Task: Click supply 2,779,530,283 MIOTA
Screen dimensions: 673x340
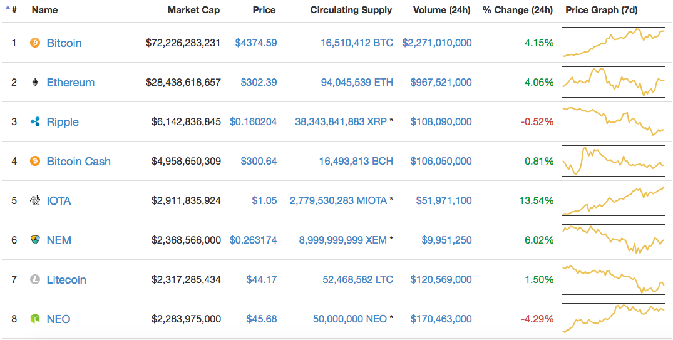Action: pyautogui.click(x=338, y=201)
